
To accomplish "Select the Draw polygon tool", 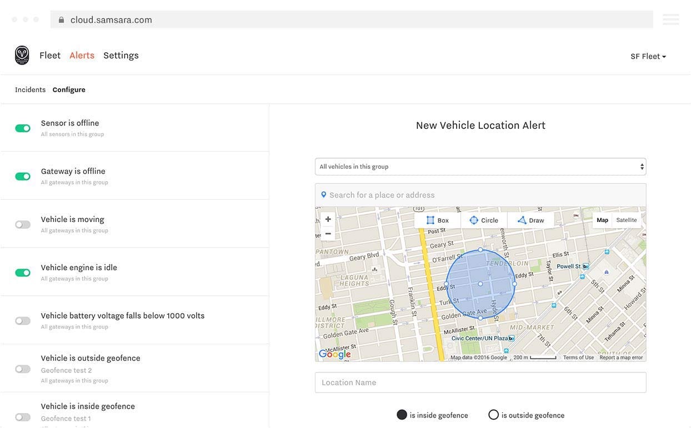I will coord(530,220).
